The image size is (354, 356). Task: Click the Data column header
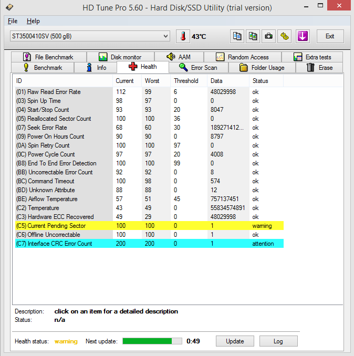click(x=228, y=81)
